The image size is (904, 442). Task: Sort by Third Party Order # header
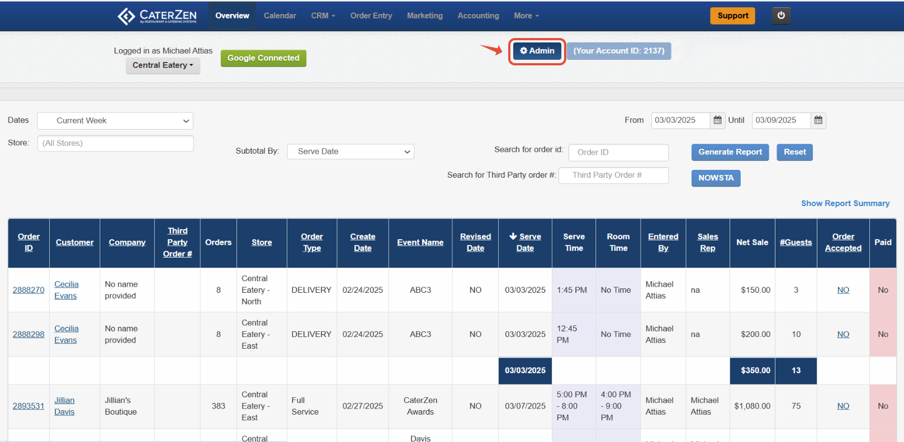click(x=177, y=243)
